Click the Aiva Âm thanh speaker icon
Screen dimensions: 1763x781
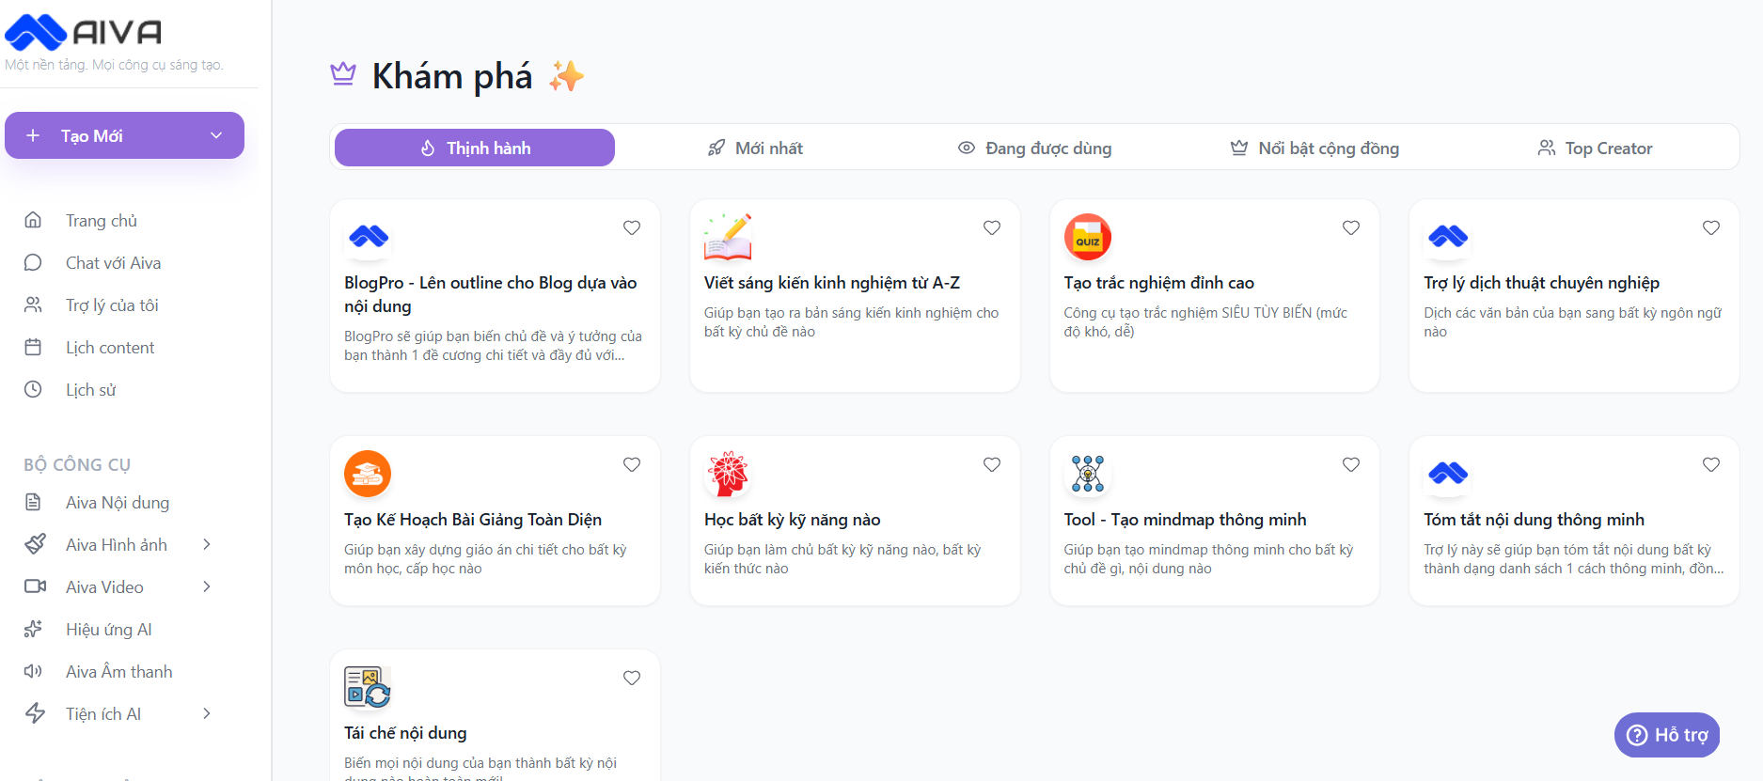(x=33, y=672)
